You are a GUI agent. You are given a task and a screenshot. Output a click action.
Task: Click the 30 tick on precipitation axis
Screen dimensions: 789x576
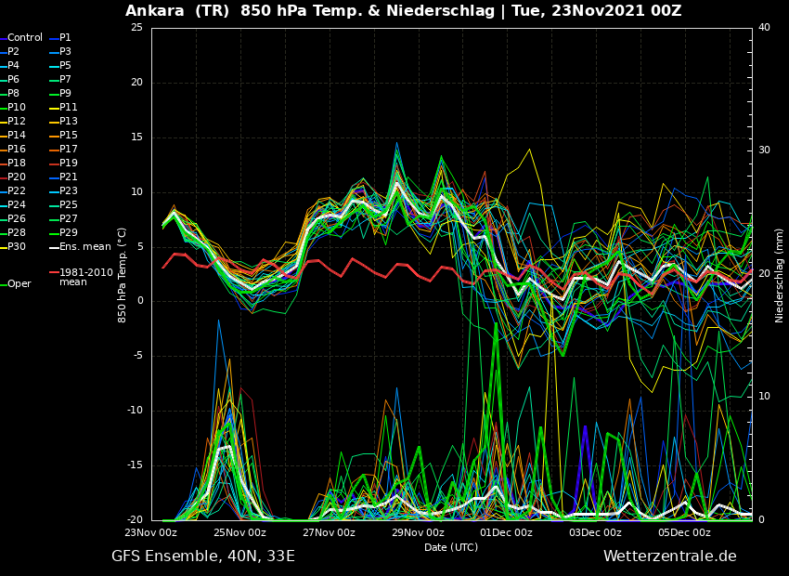click(764, 151)
